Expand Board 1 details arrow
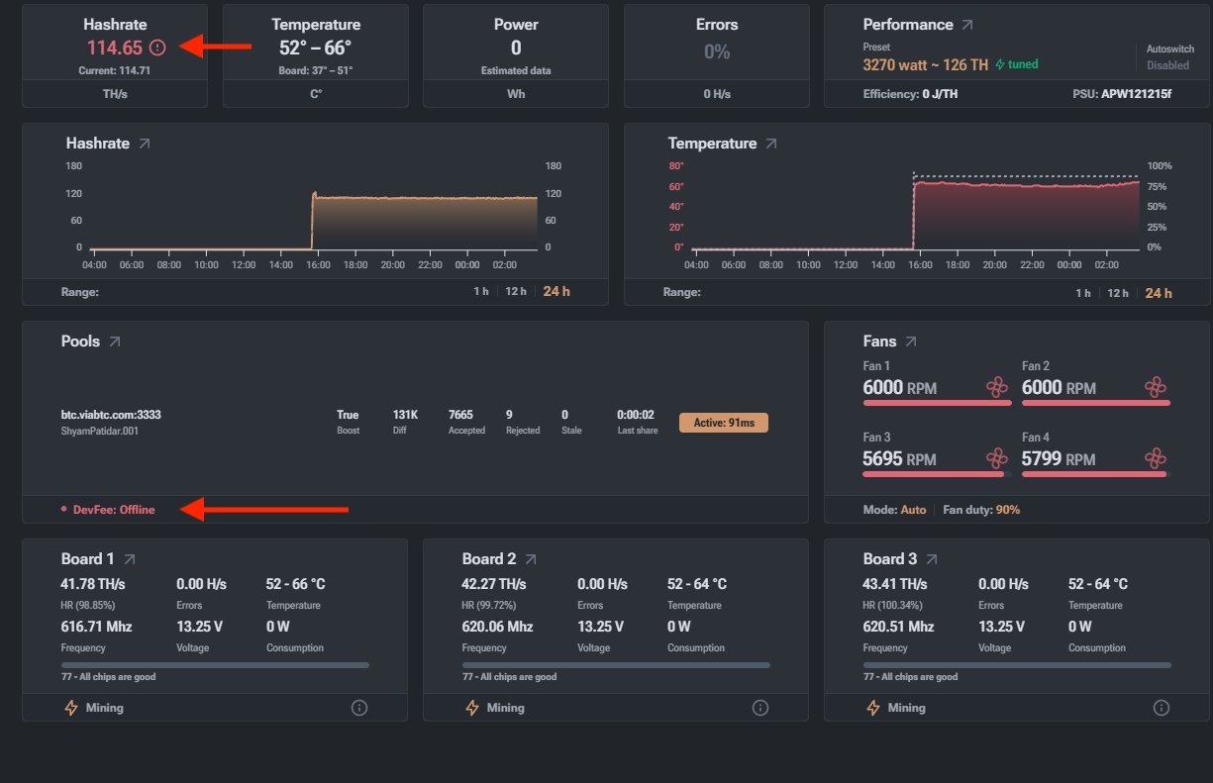This screenshot has height=783, width=1213. click(130, 559)
